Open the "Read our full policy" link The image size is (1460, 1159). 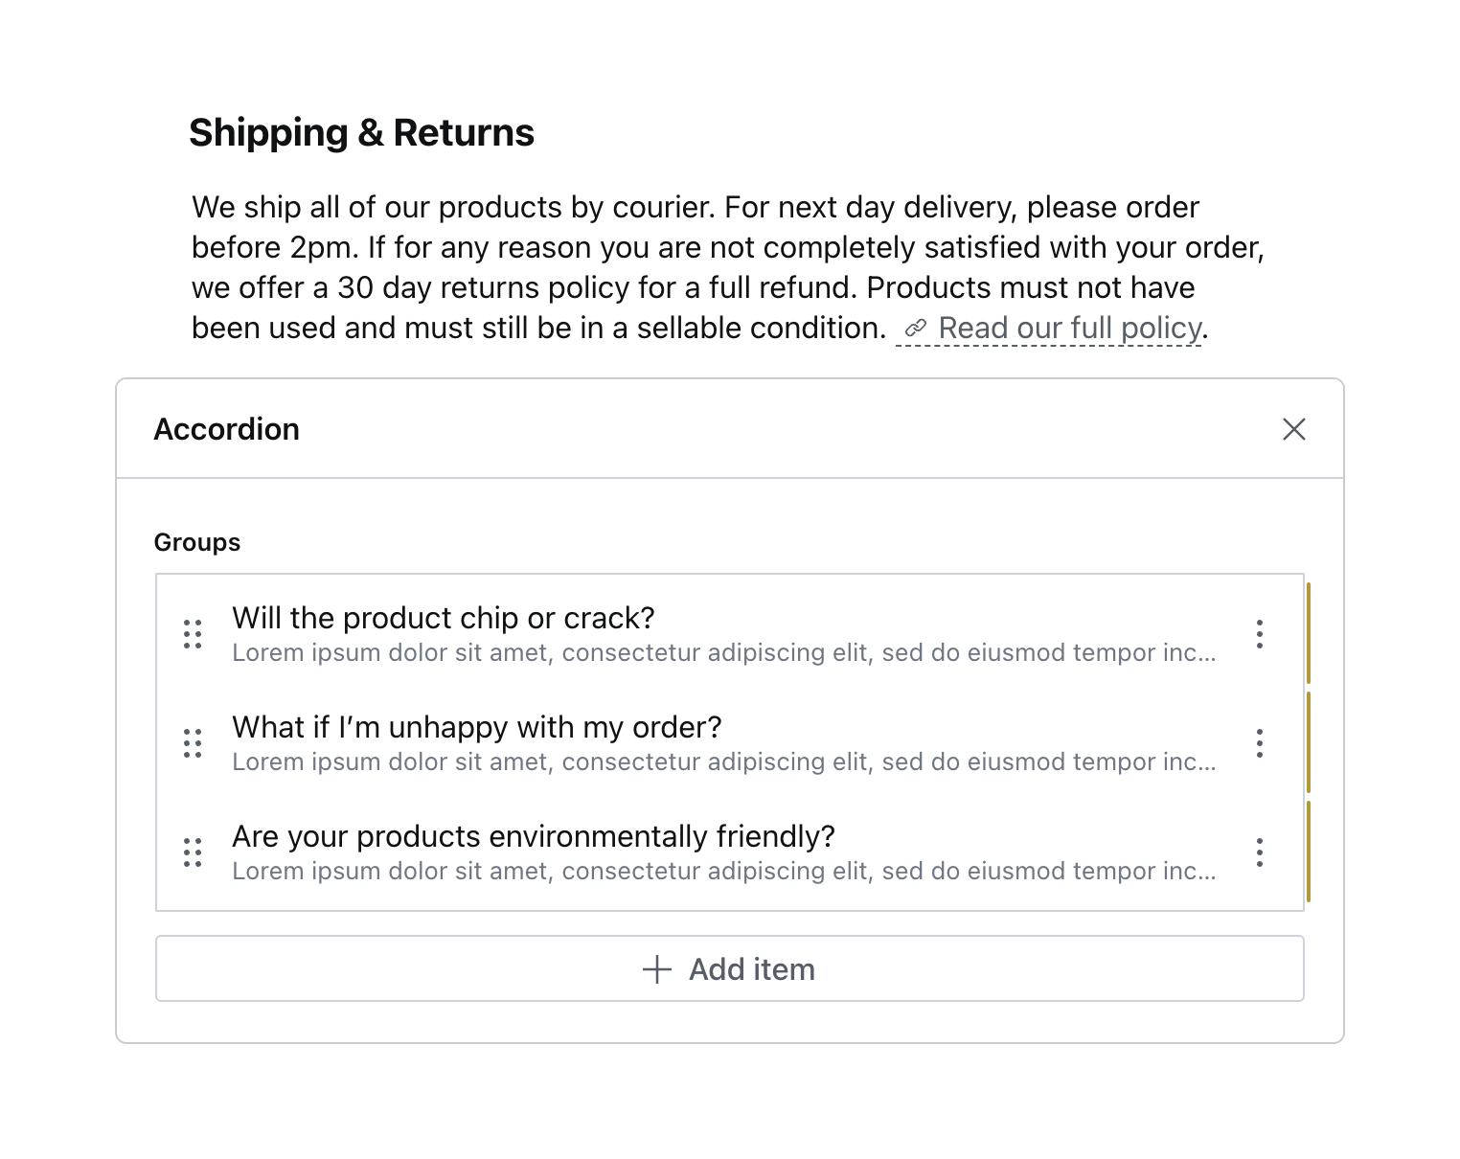point(1069,329)
